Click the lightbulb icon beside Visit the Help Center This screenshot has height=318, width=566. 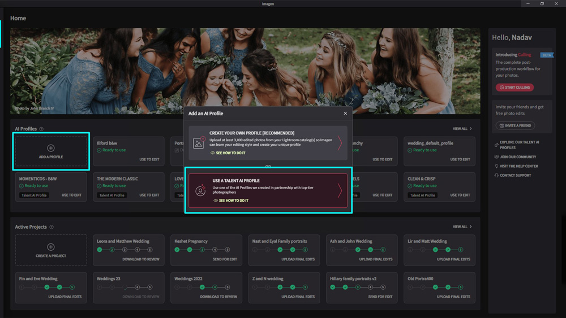point(496,166)
